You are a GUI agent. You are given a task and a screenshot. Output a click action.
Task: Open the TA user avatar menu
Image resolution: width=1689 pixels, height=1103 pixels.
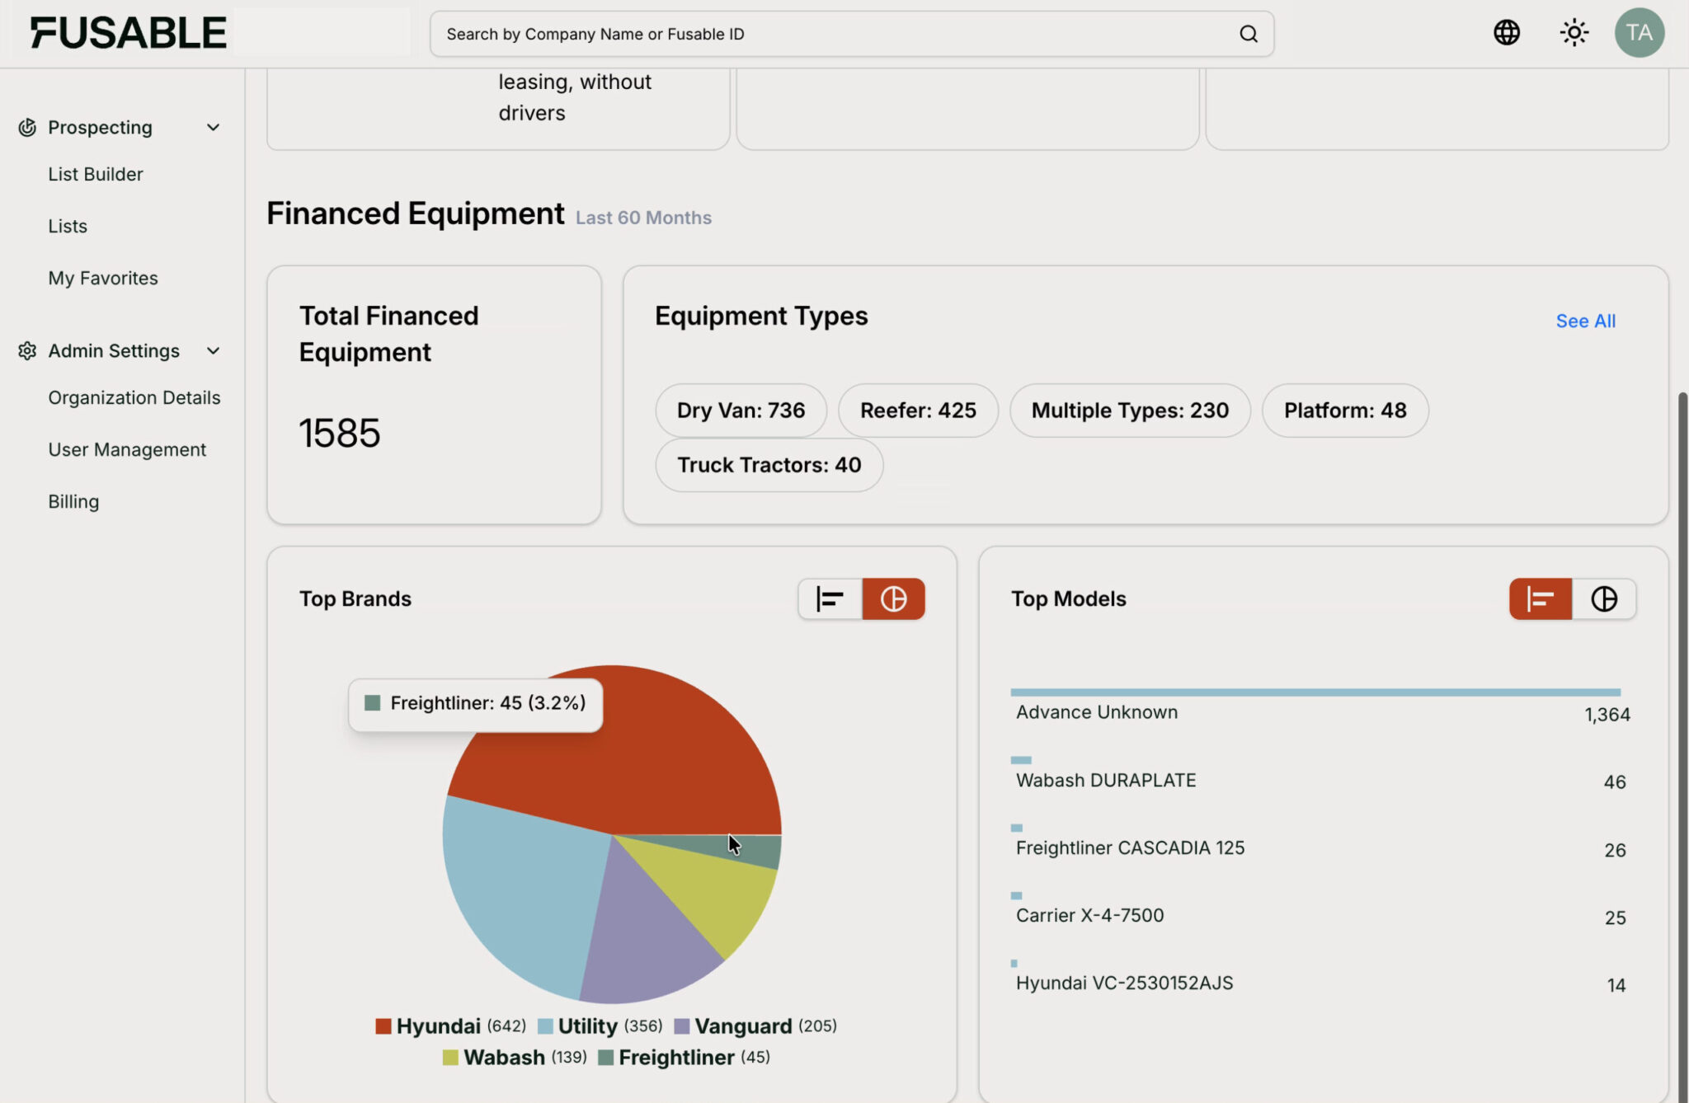click(x=1639, y=33)
